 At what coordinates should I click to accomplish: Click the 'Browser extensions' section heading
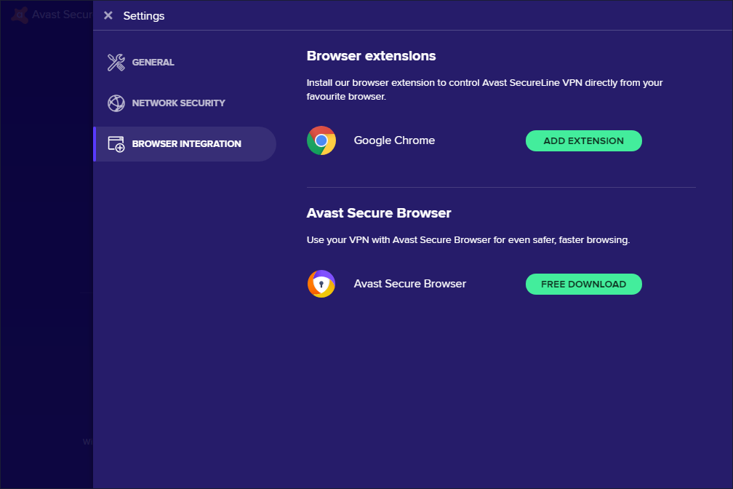(x=371, y=56)
